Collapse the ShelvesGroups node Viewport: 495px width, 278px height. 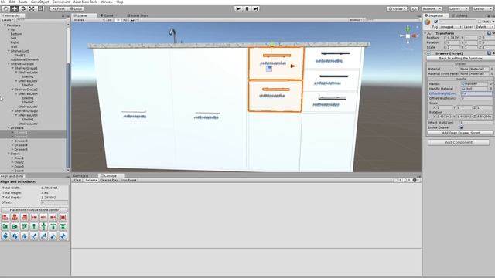9,63
